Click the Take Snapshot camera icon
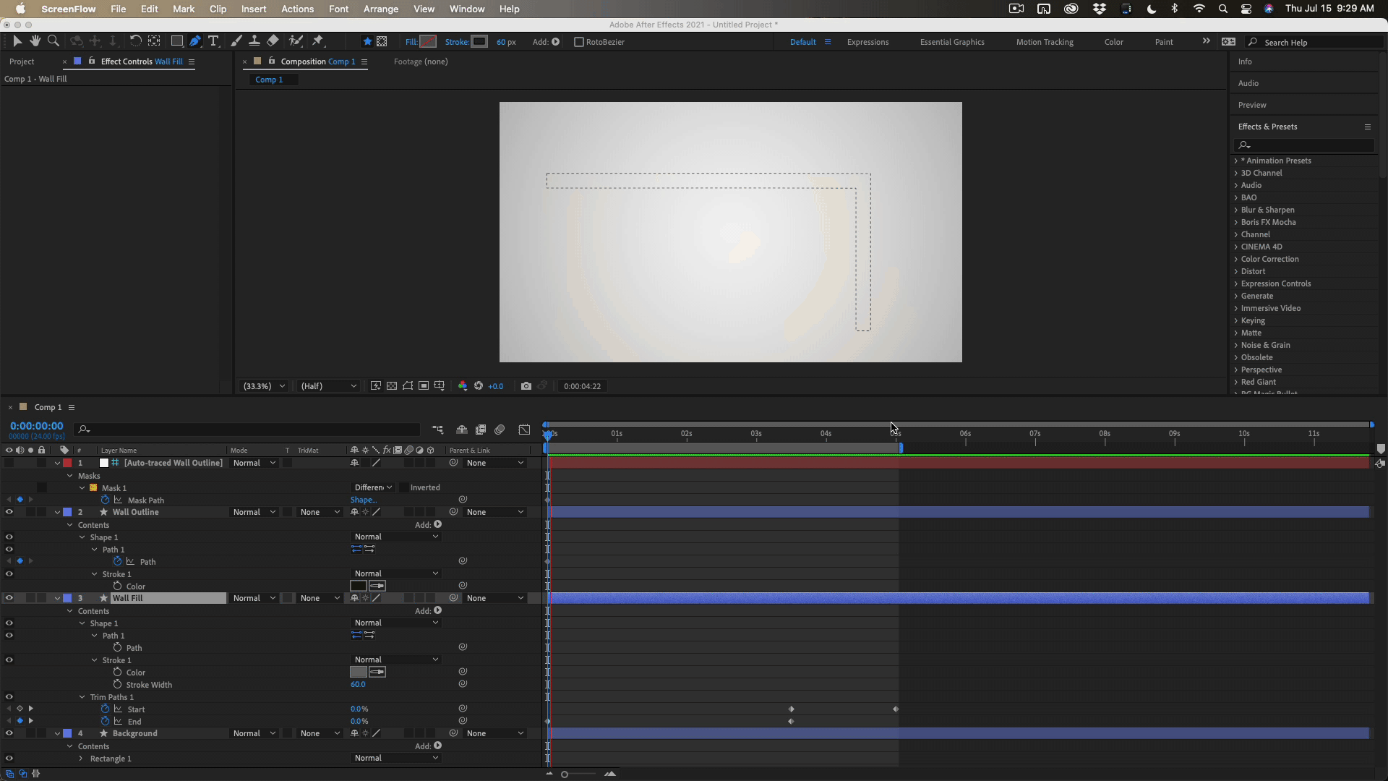This screenshot has width=1388, height=781. [526, 386]
